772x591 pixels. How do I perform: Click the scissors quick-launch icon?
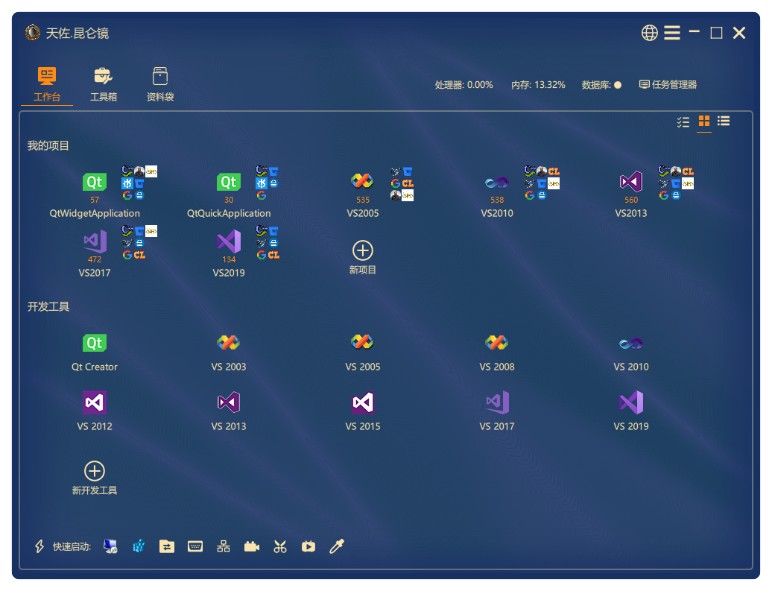point(280,546)
